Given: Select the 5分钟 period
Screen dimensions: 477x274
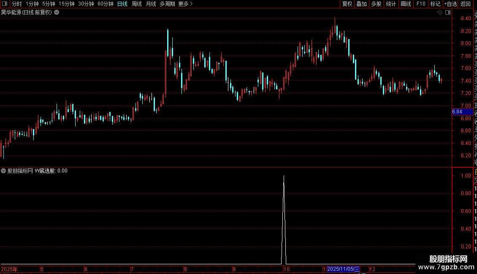Looking at the screenshot, I should point(49,4).
